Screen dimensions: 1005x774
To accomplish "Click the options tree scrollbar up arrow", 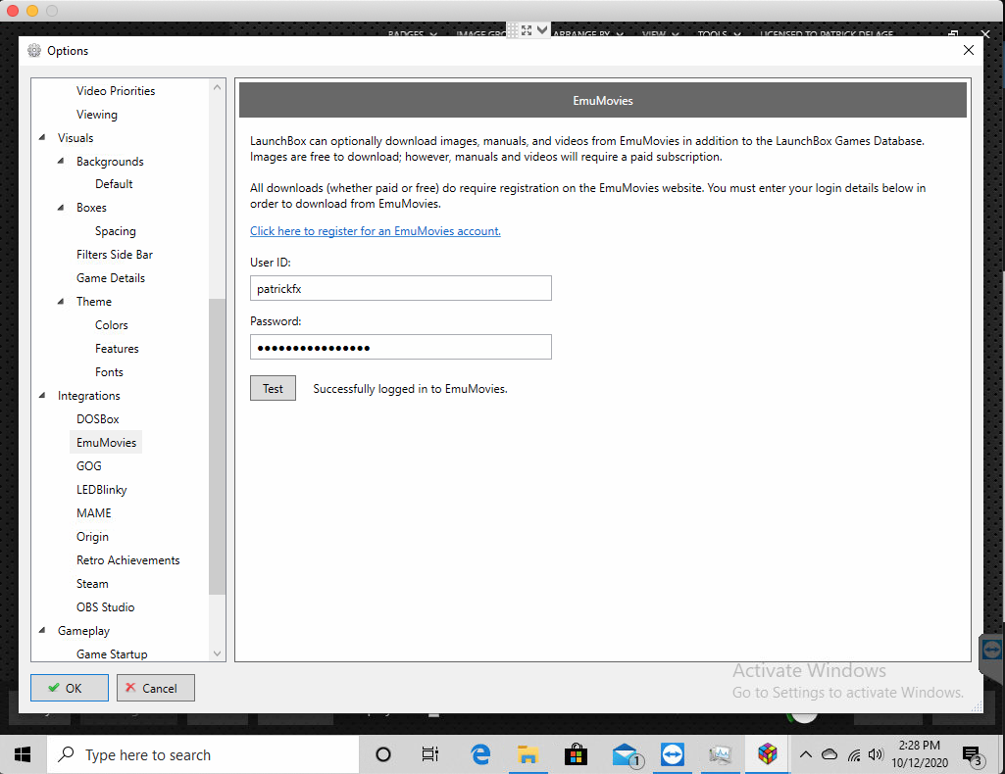I will tap(218, 87).
